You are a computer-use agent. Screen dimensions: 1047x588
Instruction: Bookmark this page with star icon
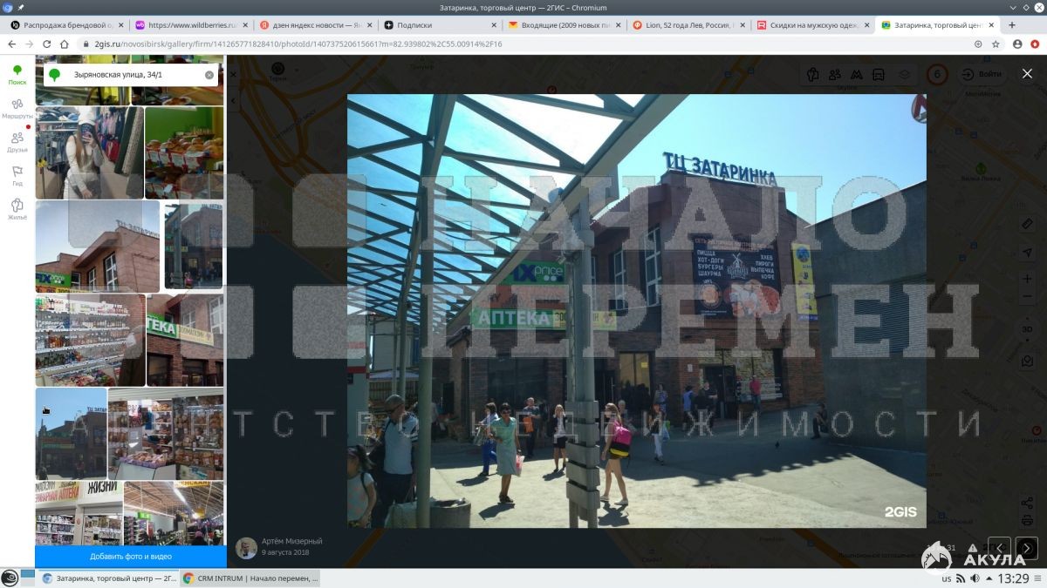(996, 44)
